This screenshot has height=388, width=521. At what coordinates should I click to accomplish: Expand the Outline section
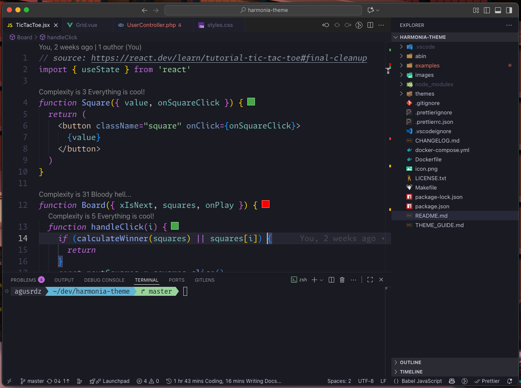pyautogui.click(x=410, y=362)
